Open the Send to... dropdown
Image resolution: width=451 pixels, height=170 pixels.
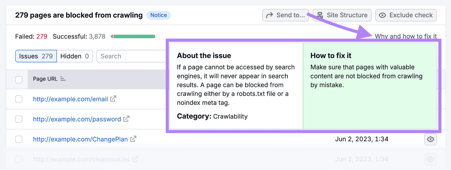[x=285, y=15]
